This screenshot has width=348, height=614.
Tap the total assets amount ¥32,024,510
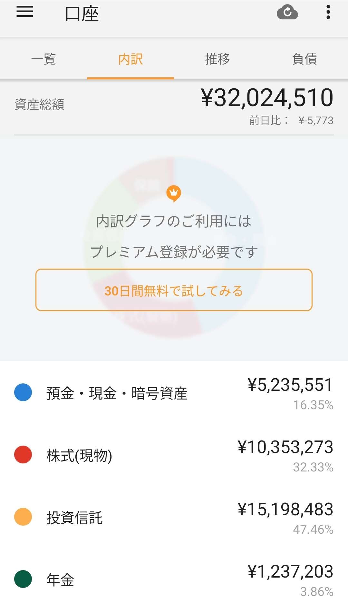tap(267, 98)
